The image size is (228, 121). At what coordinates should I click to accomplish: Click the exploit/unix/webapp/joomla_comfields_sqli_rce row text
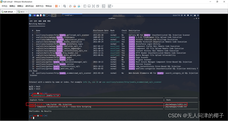coord(59,46)
